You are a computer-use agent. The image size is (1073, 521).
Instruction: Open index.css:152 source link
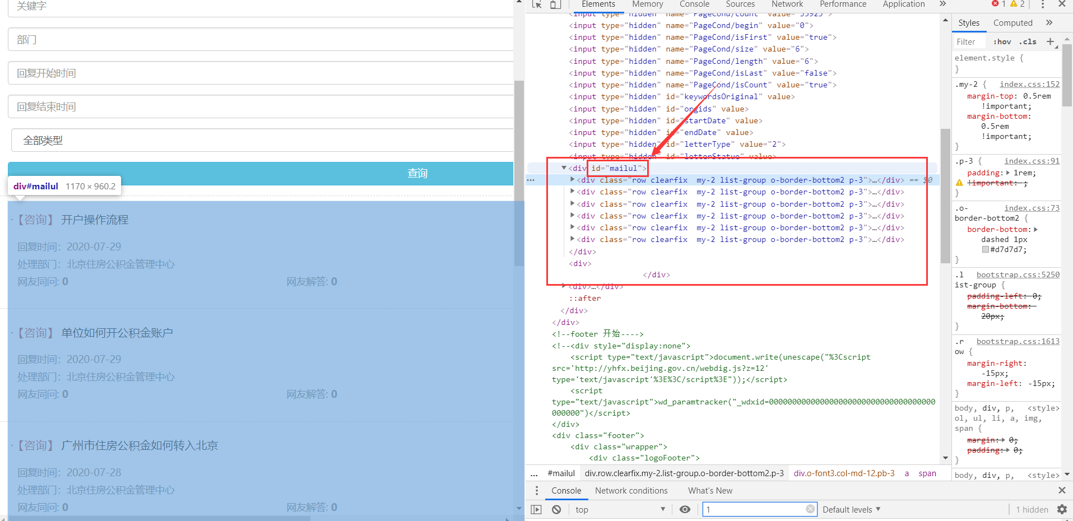coord(1029,84)
